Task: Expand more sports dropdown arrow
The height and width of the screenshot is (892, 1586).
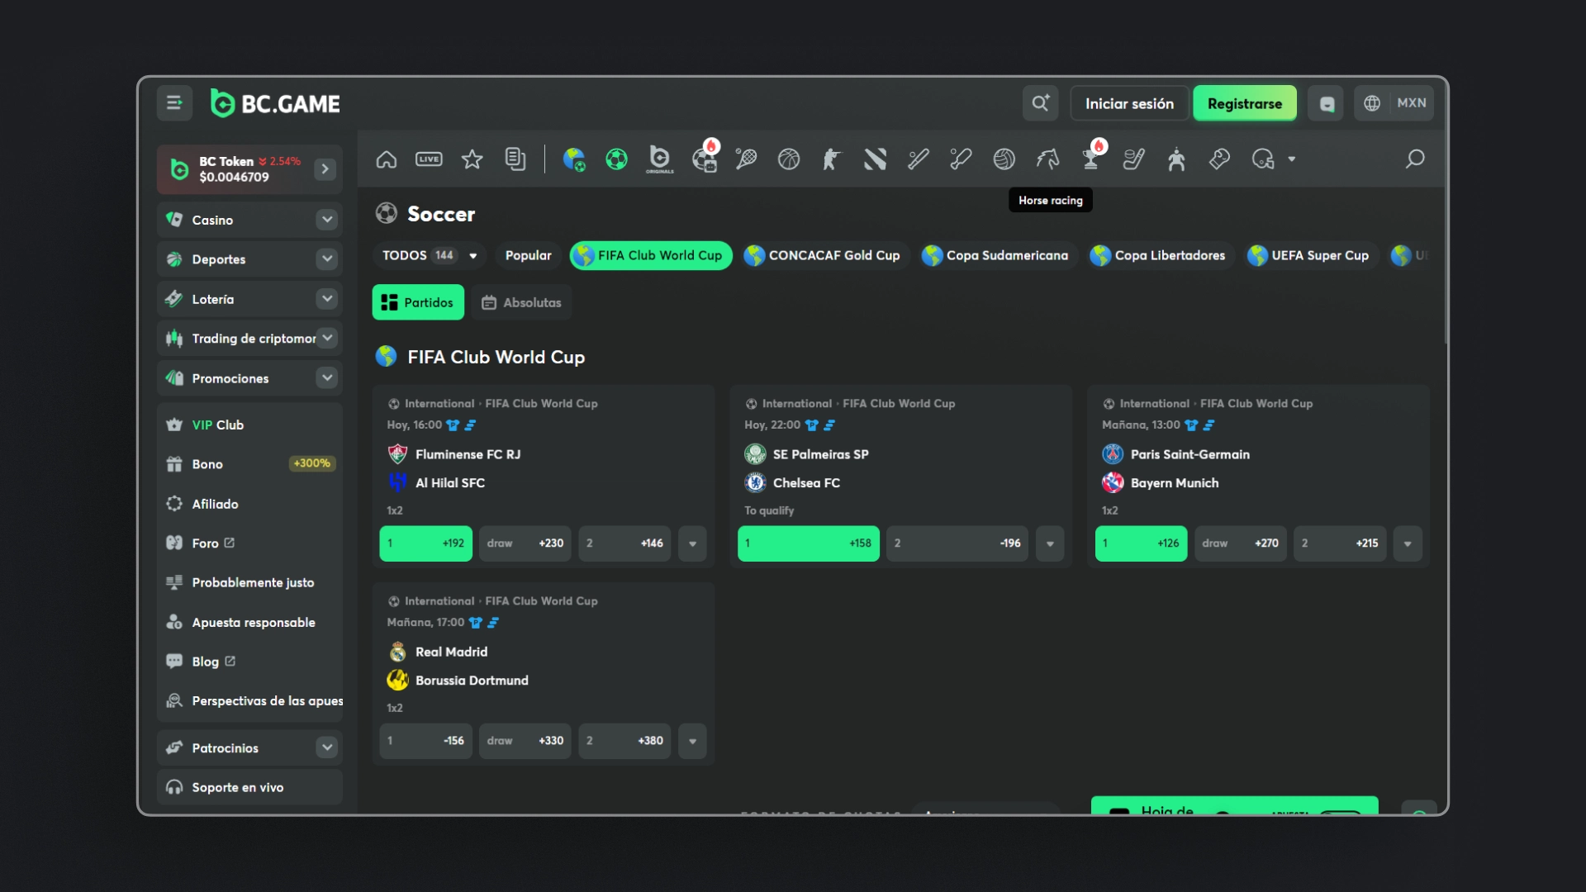Action: pos(1292,159)
